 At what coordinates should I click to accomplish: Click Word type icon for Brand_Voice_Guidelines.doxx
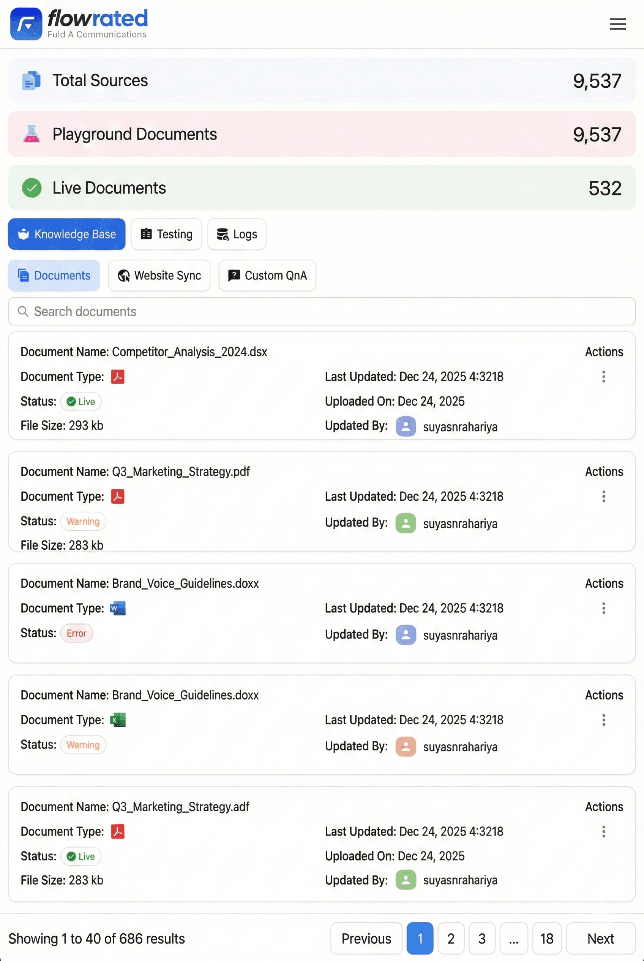pyautogui.click(x=118, y=608)
